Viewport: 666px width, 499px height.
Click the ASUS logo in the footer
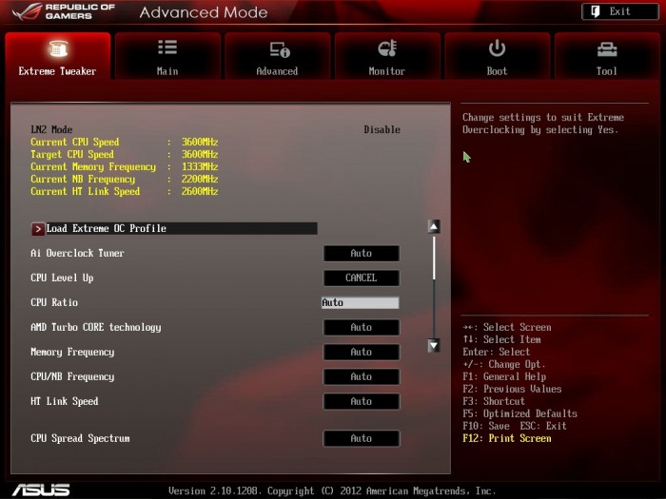[x=41, y=490]
